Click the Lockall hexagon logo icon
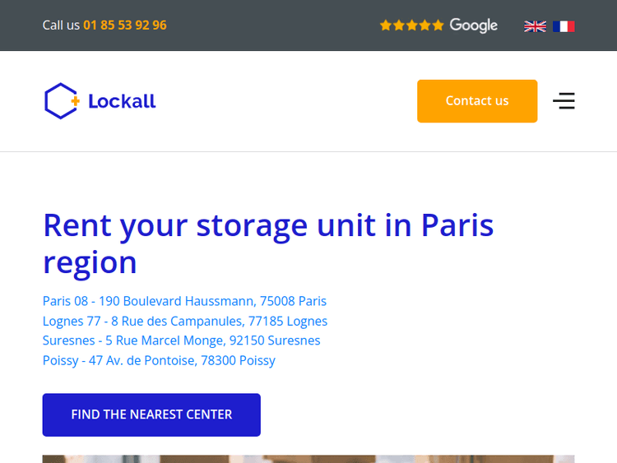 (x=61, y=101)
